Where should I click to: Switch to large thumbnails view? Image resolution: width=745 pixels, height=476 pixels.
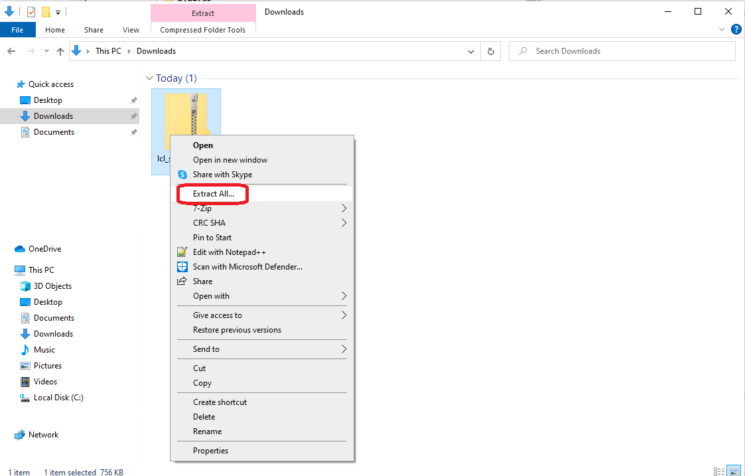click(x=734, y=471)
